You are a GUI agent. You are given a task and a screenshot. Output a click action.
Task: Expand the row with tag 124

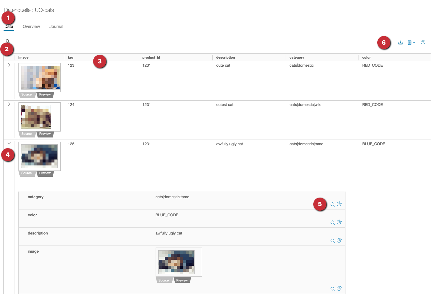point(9,104)
